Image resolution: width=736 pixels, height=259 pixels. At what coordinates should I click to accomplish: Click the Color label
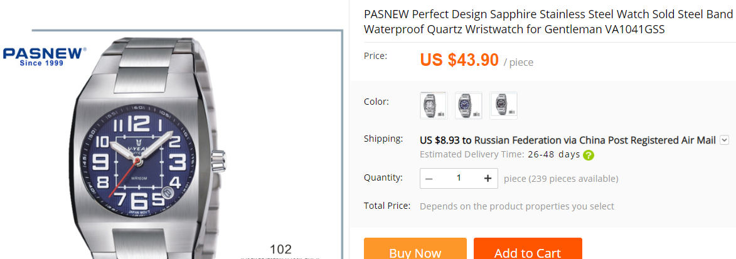[x=376, y=102]
